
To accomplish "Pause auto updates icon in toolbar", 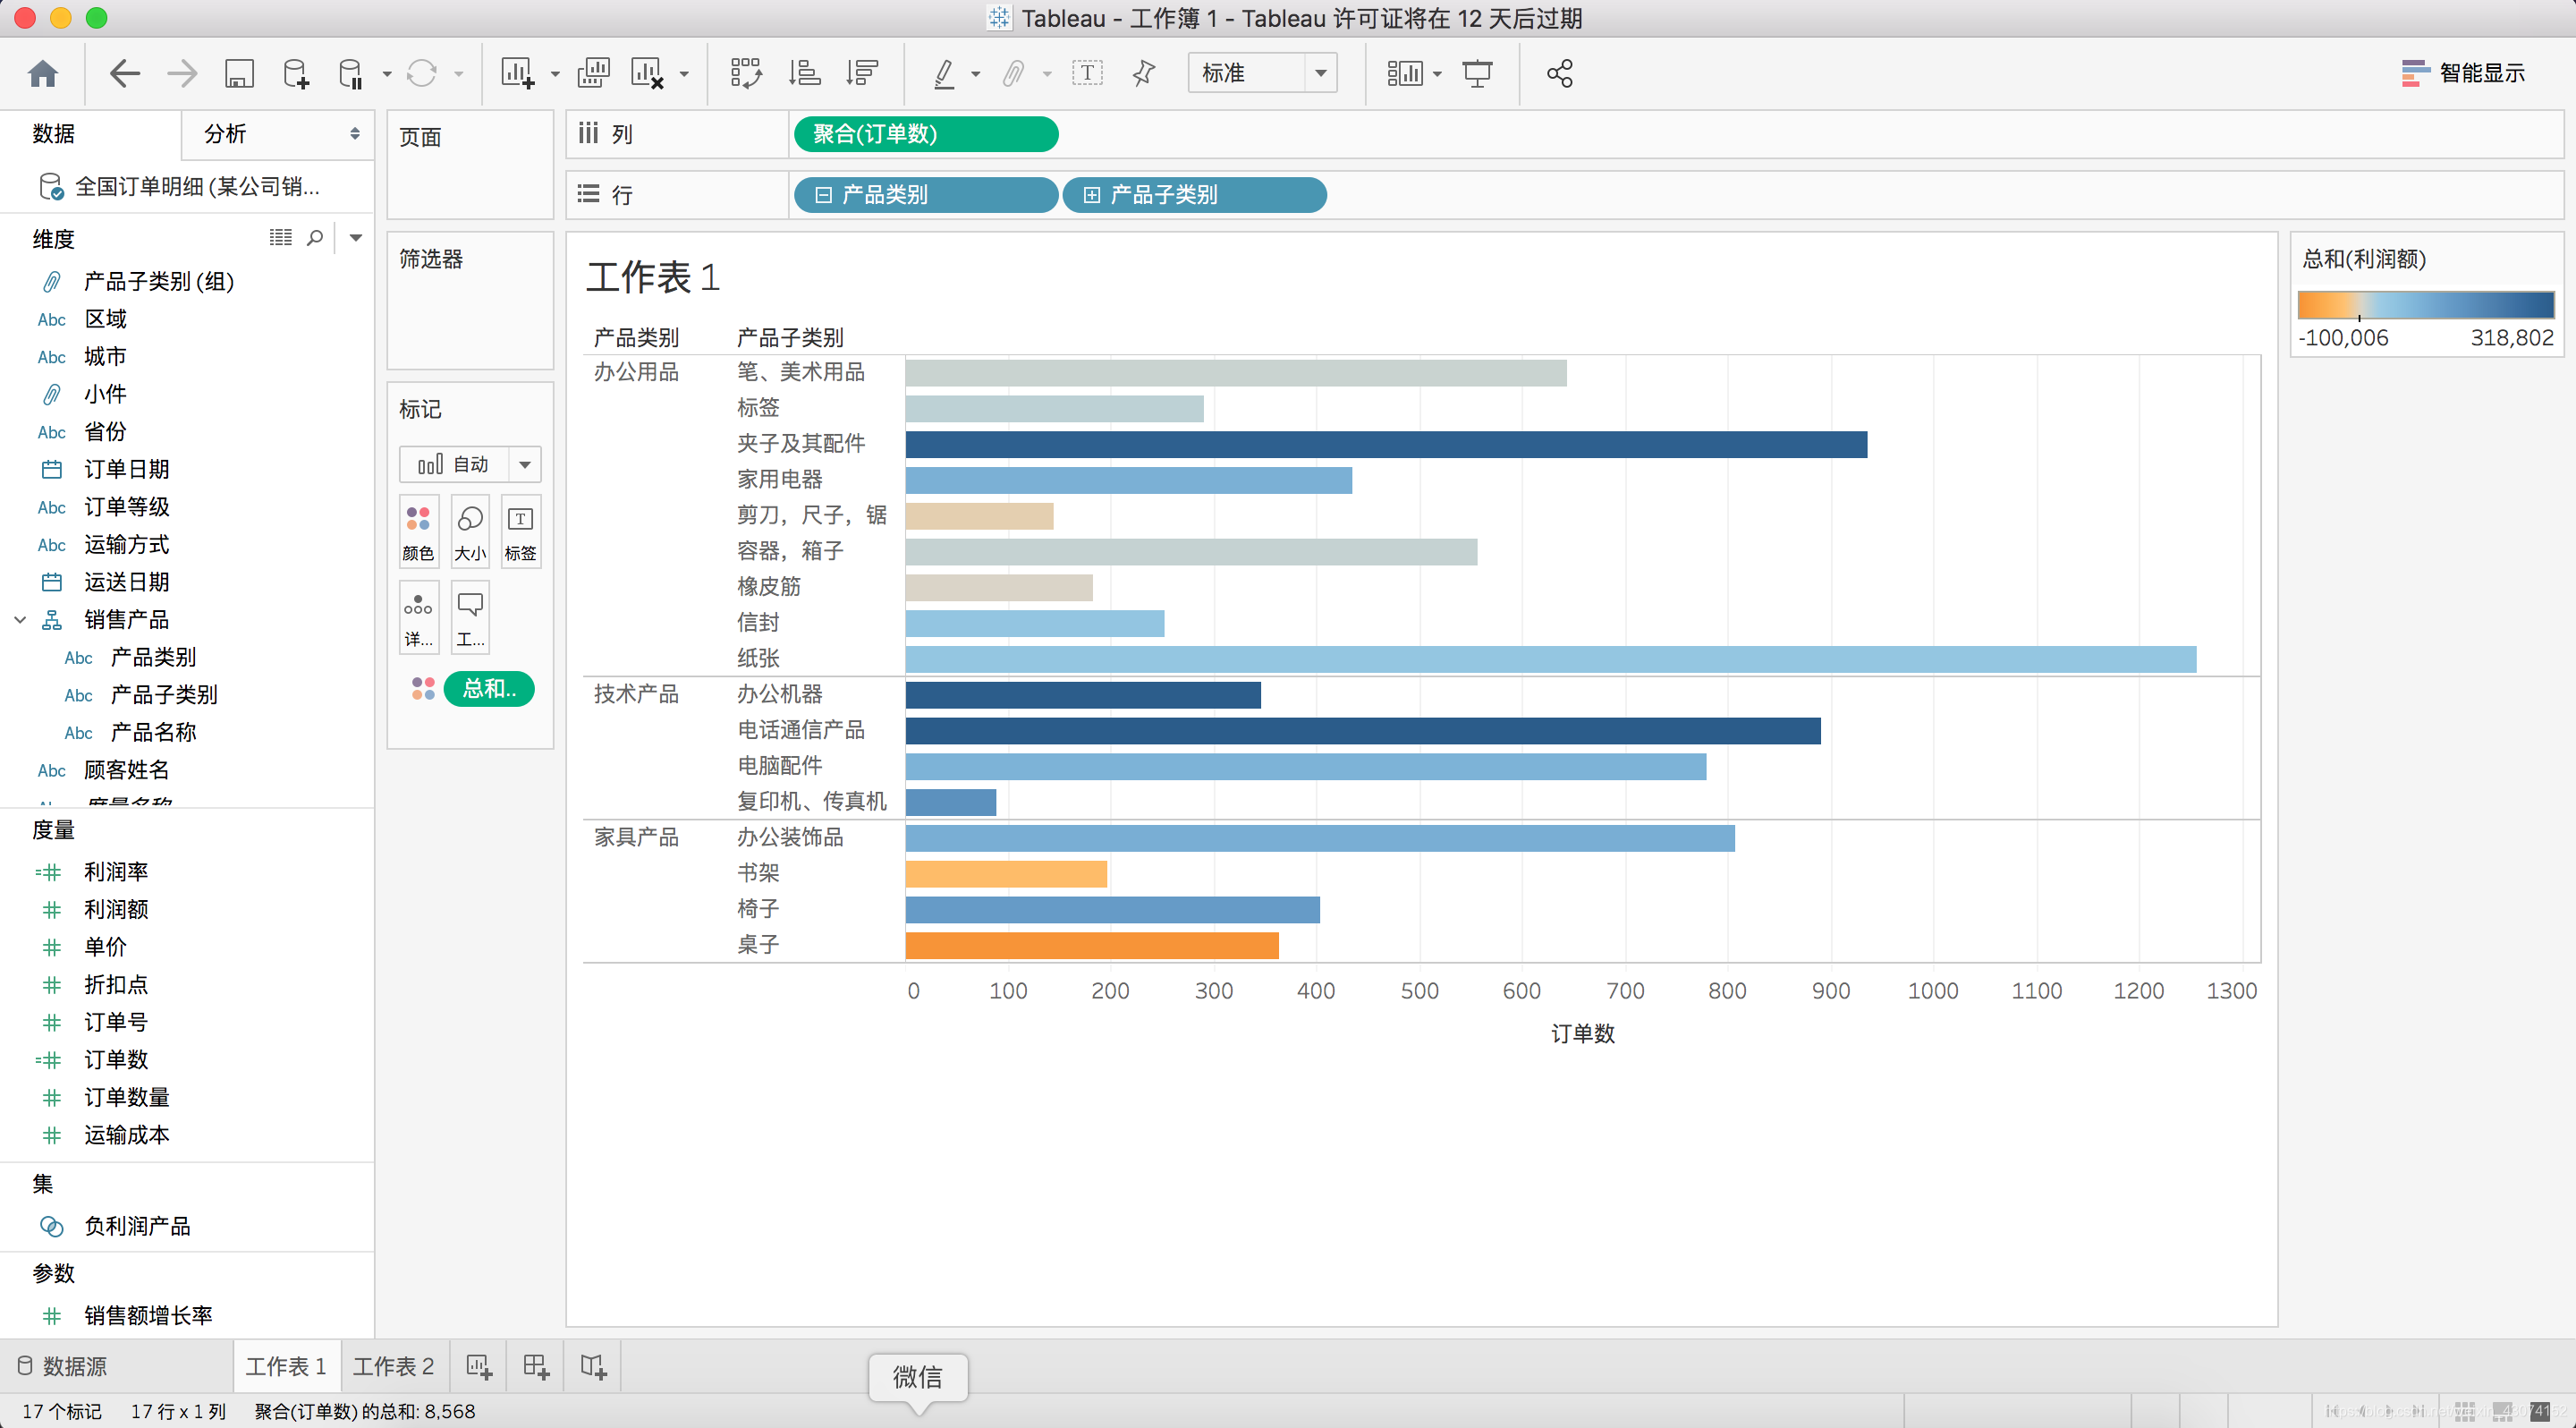I will click(x=351, y=73).
